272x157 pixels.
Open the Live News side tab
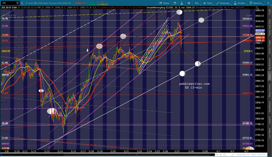point(270,133)
